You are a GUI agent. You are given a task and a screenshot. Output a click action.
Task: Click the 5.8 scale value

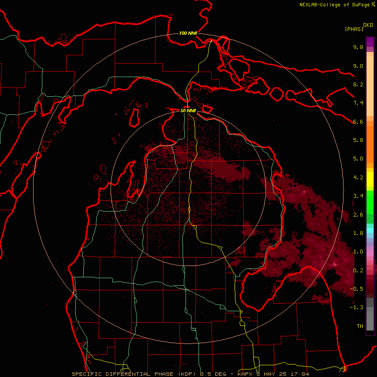tap(358, 140)
